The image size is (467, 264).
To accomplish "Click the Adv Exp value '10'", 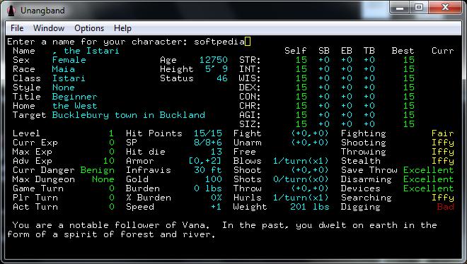I will tap(109, 161).
